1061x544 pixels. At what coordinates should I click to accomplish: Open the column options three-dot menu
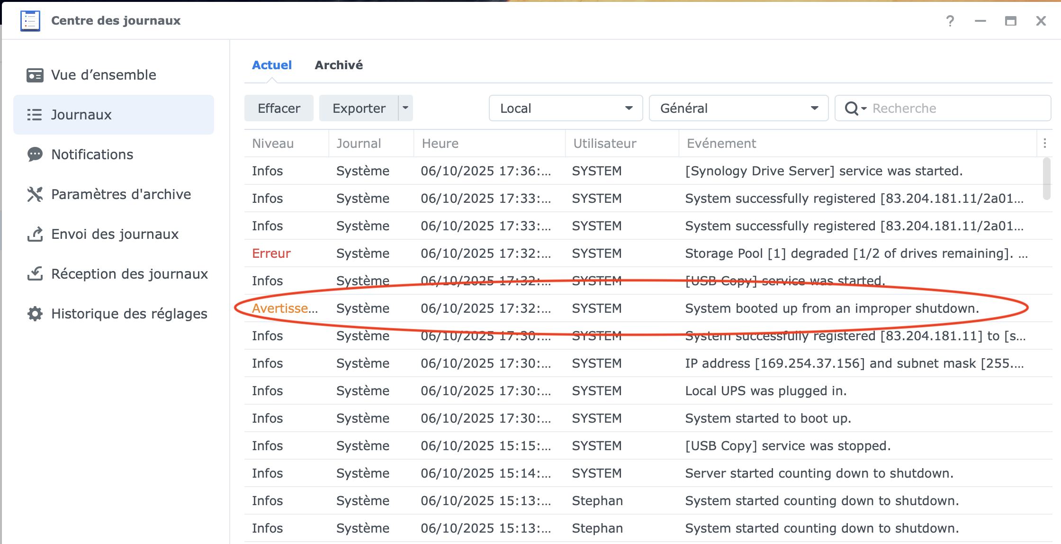point(1044,144)
